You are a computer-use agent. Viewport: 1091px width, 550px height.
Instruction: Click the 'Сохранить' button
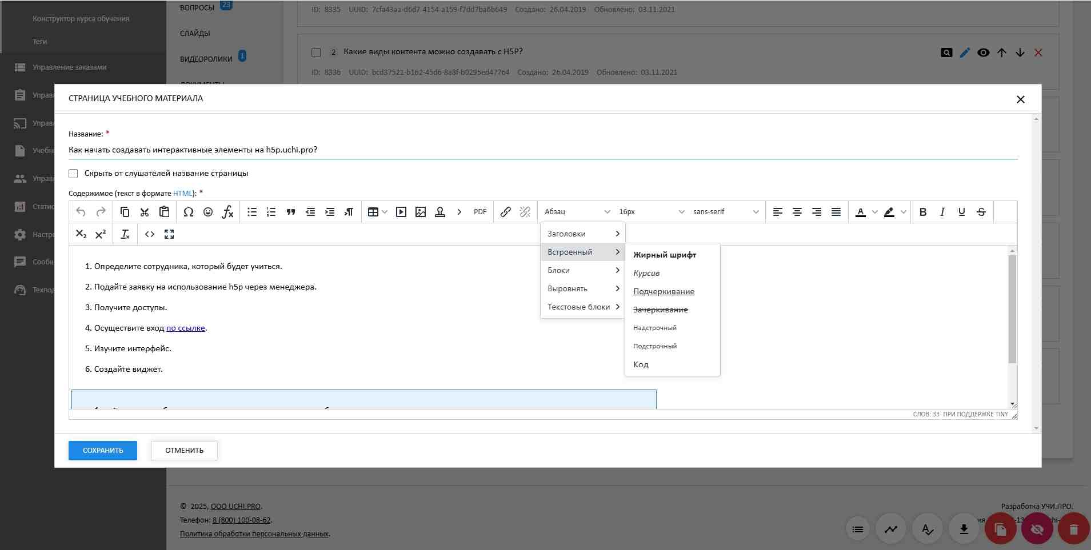[x=103, y=451]
